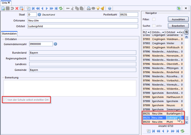Toggle 'Von der Schule selbst erstellter Ort' checkbox
This screenshot has height=135, width=191.
[x=5, y=100]
